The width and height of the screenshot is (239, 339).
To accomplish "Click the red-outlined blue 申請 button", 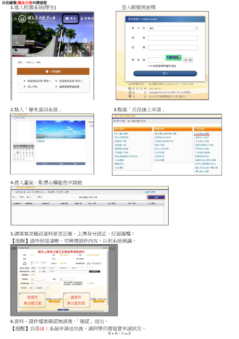I will pyautogui.click(x=156, y=197).
